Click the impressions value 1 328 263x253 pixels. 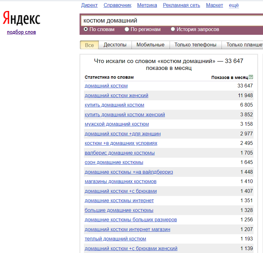pos(247,210)
